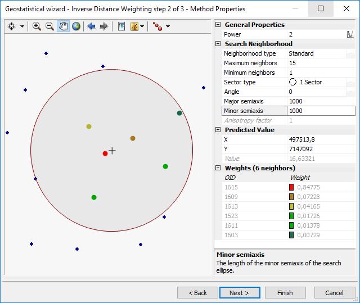Click the red neighbor point on map

pyautogui.click(x=105, y=153)
